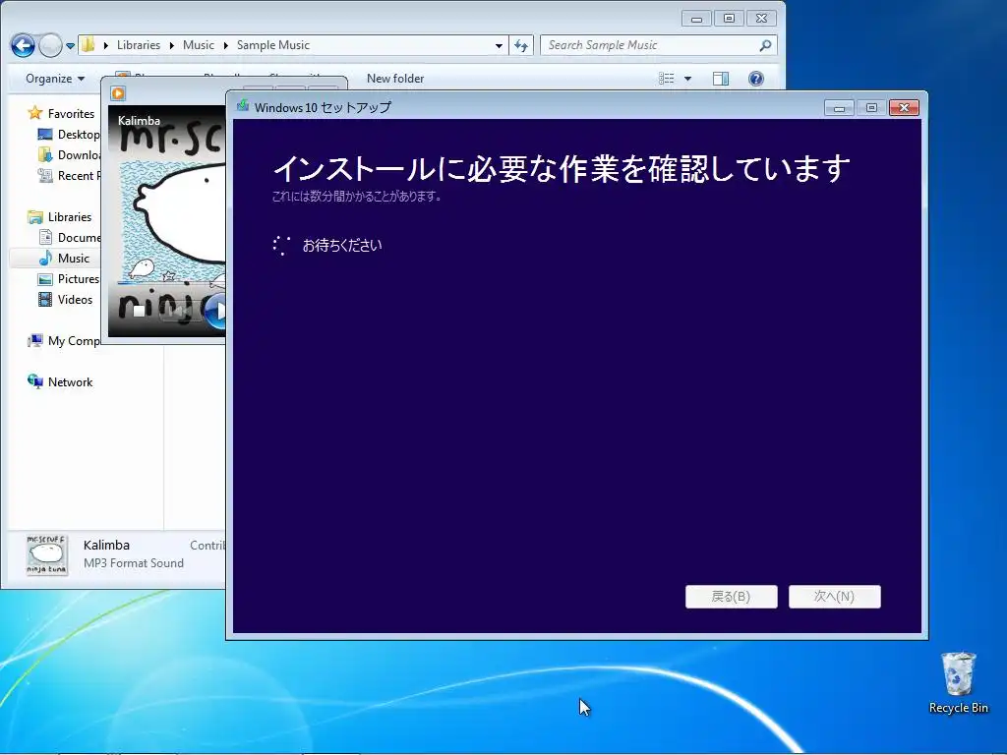The image size is (1007, 755).
Task: Maximize the Windows 10 setup window
Action: point(871,108)
